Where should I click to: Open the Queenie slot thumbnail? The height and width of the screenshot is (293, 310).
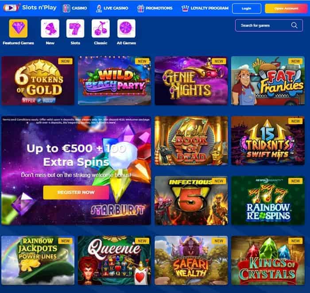click(x=114, y=260)
